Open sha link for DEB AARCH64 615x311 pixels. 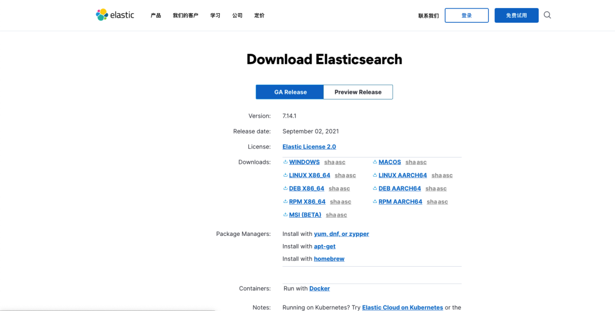pos(430,189)
